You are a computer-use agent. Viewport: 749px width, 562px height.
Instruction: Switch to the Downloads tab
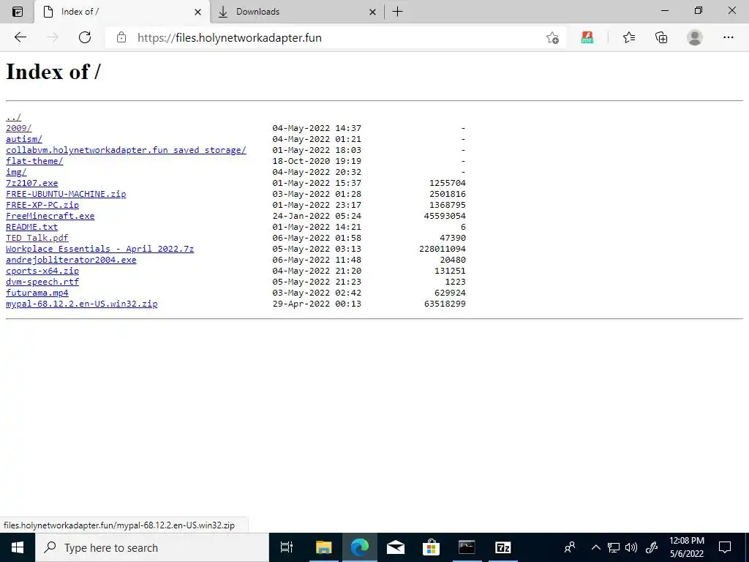coord(296,12)
